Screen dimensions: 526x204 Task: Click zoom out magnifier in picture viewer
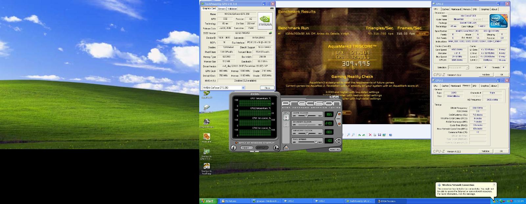[x=353, y=135]
